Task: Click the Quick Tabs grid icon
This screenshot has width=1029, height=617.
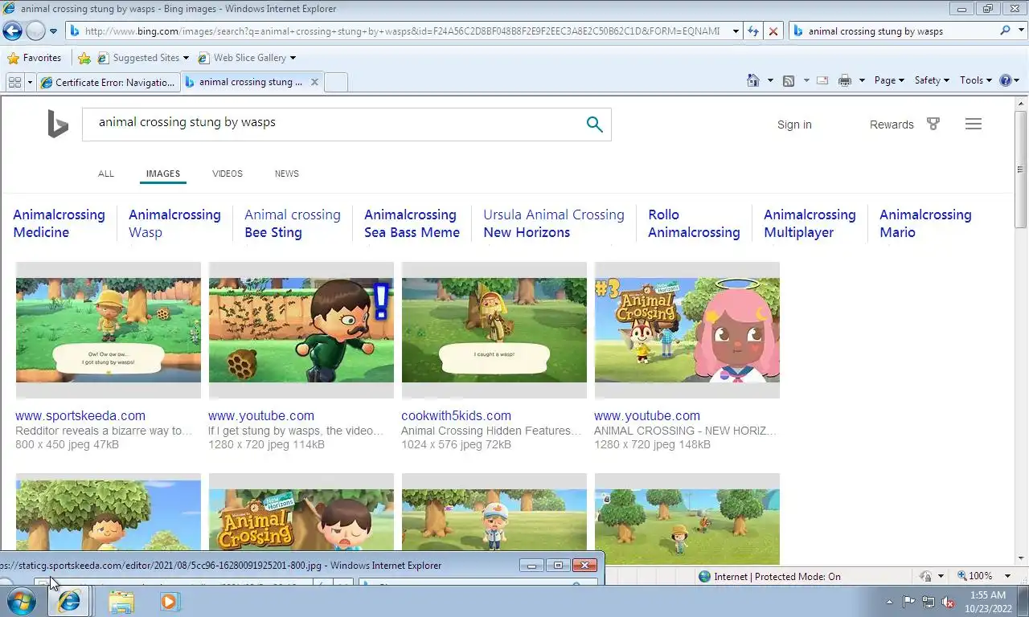Action: (14, 82)
